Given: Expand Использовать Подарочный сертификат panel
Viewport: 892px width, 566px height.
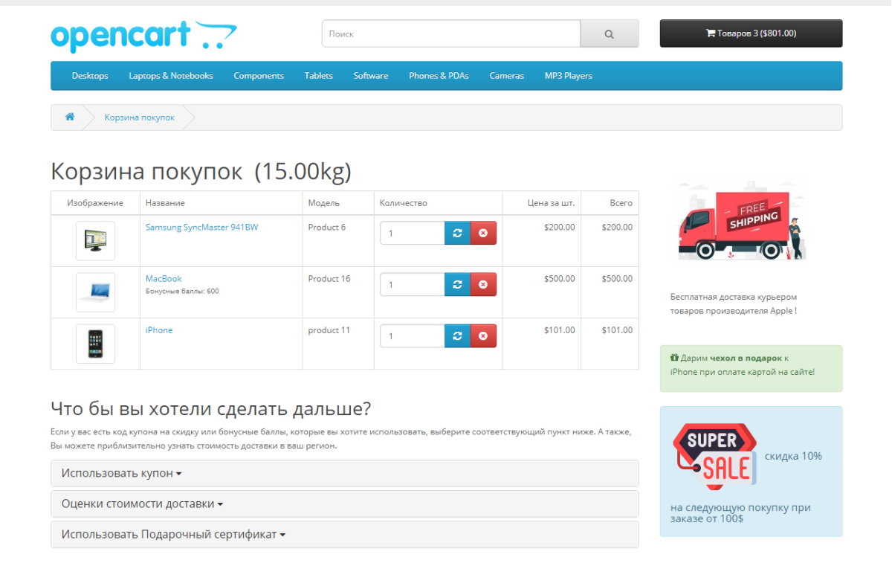Looking at the screenshot, I should click(x=345, y=534).
